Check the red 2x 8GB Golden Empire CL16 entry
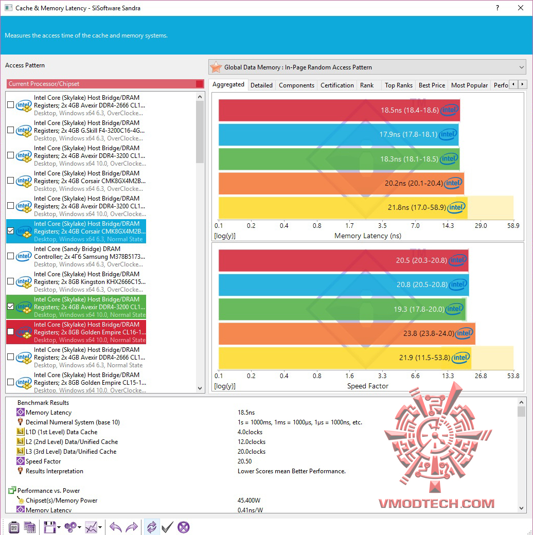The image size is (533, 535). tap(11, 332)
